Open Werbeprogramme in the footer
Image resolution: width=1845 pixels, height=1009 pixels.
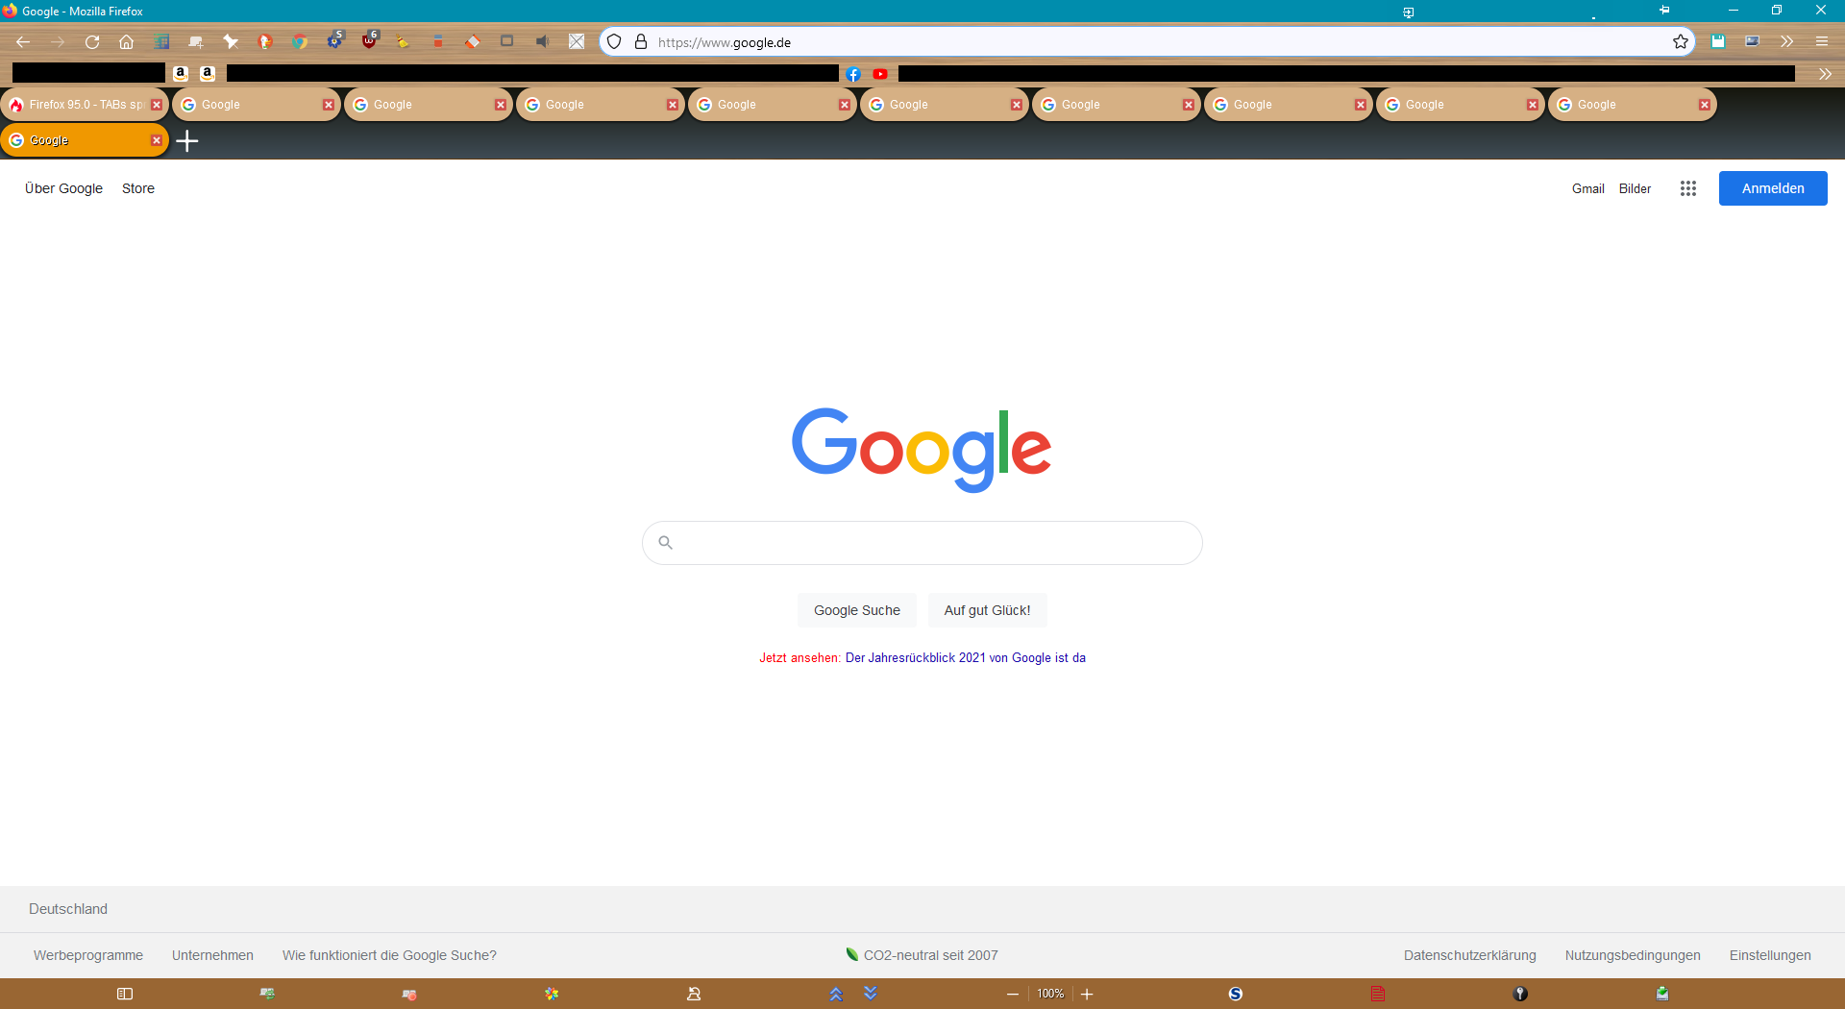pyautogui.click(x=88, y=955)
